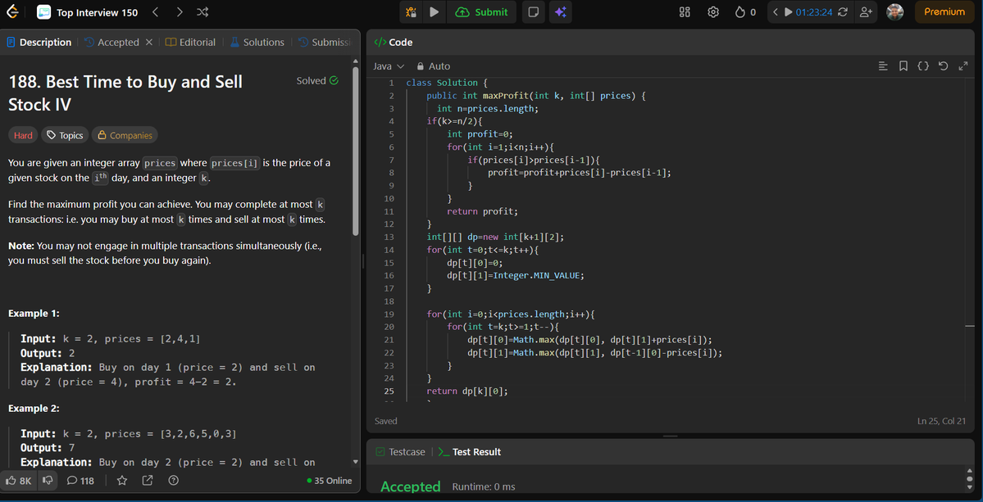Collapse the timer with left chevron
Image resolution: width=983 pixels, height=502 pixels.
click(x=776, y=12)
